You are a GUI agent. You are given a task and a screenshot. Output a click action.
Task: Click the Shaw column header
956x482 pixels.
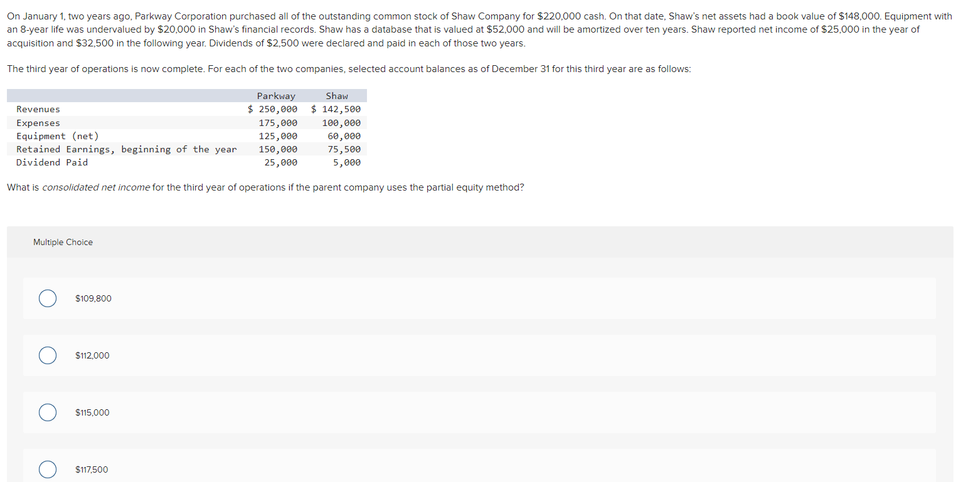click(337, 95)
